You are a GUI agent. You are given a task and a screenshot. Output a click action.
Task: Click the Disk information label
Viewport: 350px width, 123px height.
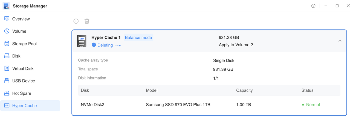tap(92, 78)
